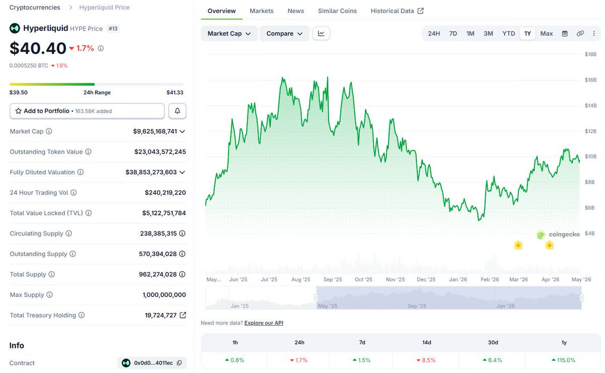Click right handle of chart range navigator
Screen dimensions: 605x373
click(x=581, y=298)
